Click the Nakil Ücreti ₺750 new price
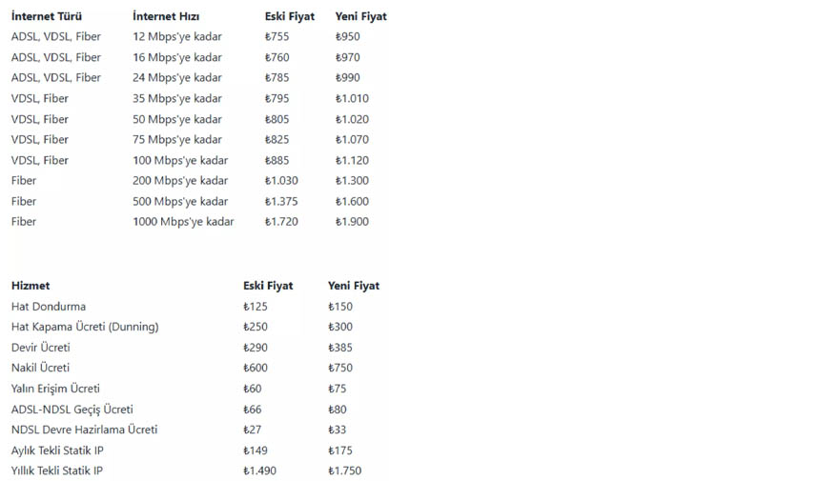This screenshot has height=481, width=820. 340,368
